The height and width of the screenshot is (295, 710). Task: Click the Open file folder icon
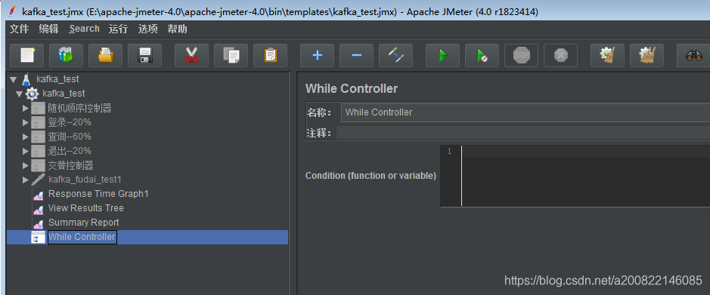click(106, 56)
